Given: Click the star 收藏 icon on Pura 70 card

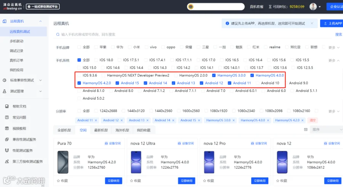Looking at the screenshot, I should 58,181.
